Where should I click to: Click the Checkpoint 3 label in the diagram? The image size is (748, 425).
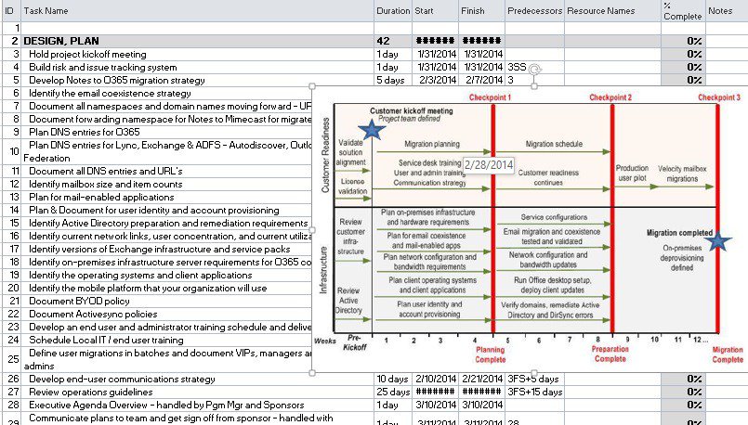click(719, 97)
